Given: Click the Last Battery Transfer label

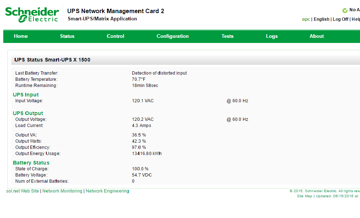Looking at the screenshot, I should click(x=37, y=73).
